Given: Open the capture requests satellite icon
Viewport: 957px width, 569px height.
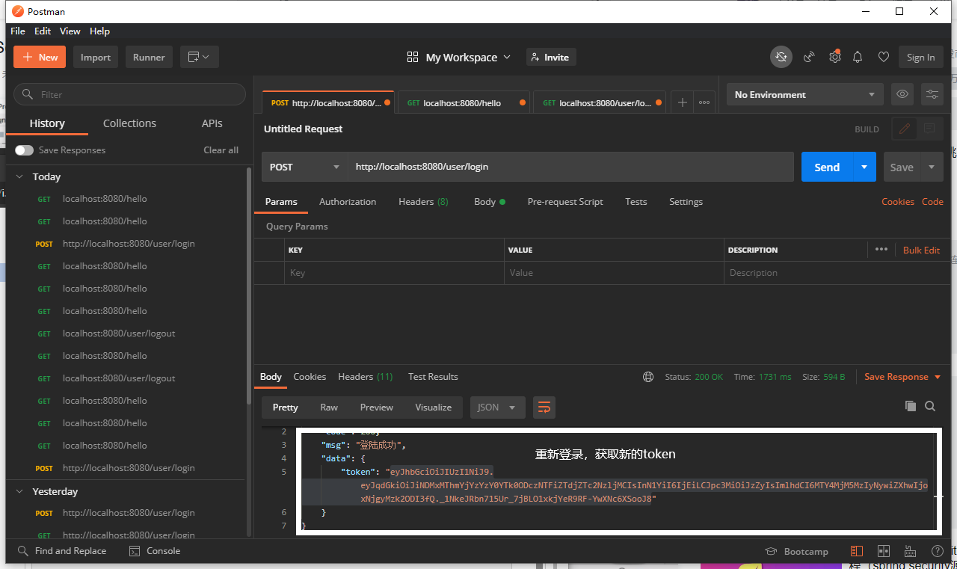Looking at the screenshot, I should click(x=809, y=57).
